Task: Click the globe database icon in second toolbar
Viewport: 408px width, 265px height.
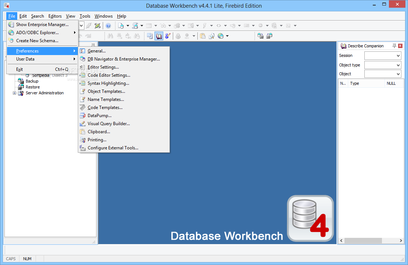Action: coord(221,36)
